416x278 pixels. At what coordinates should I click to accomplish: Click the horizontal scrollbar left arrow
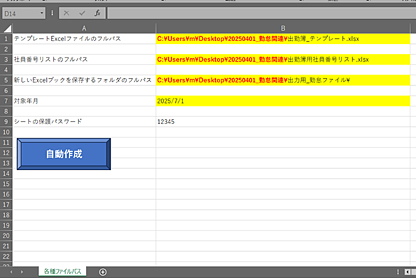(x=407, y=272)
